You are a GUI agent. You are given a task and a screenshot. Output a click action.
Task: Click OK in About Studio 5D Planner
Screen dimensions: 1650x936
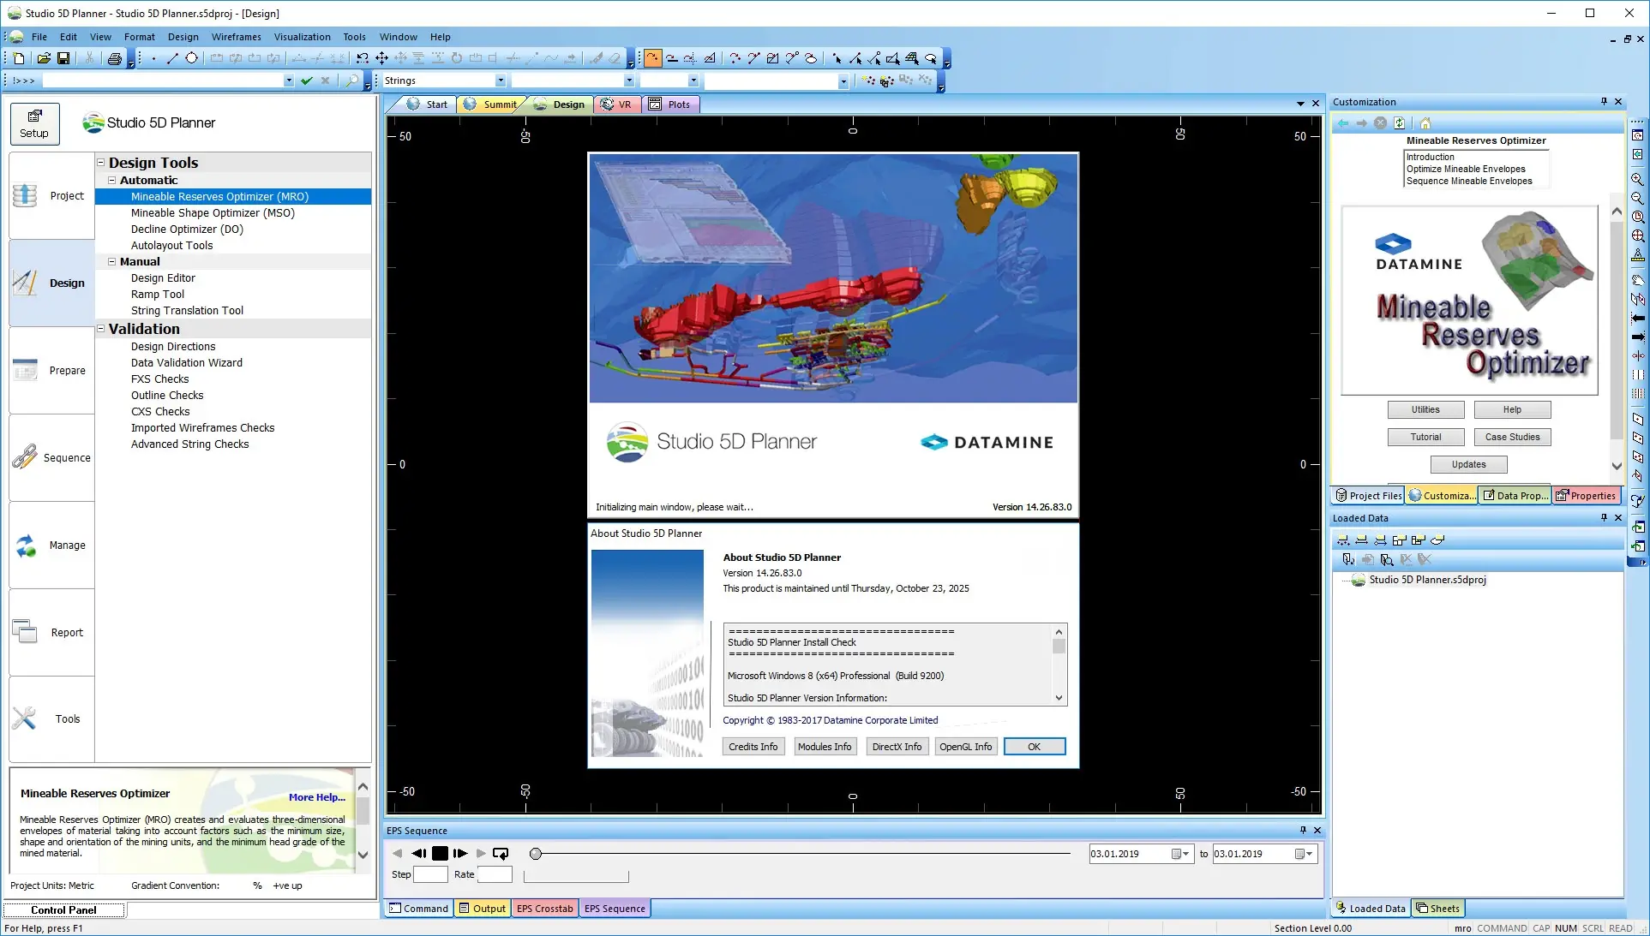(1035, 747)
